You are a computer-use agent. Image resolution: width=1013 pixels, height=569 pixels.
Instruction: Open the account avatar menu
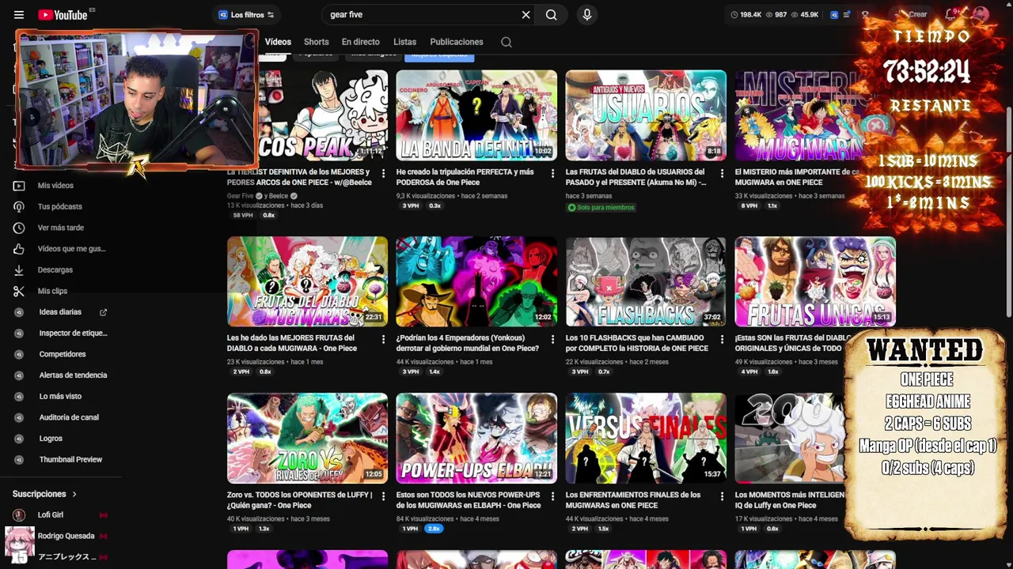pos(981,14)
